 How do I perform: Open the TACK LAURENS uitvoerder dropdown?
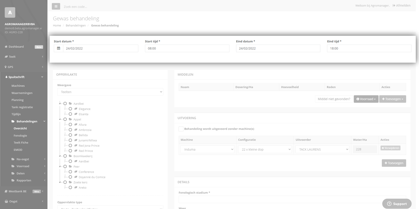(322, 149)
